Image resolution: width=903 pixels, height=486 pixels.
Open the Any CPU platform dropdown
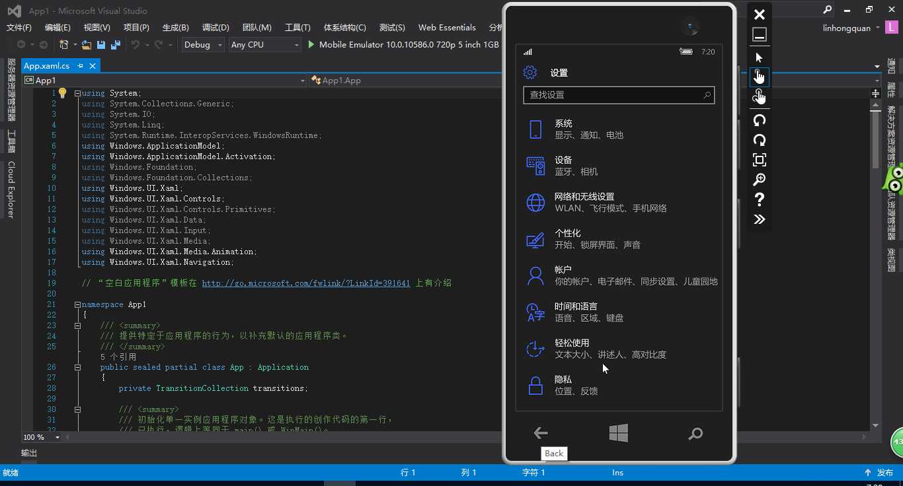click(265, 45)
